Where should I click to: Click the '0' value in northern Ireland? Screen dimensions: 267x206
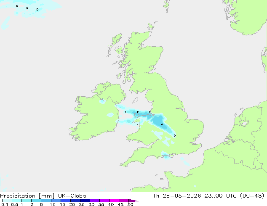pyautogui.click(x=102, y=99)
